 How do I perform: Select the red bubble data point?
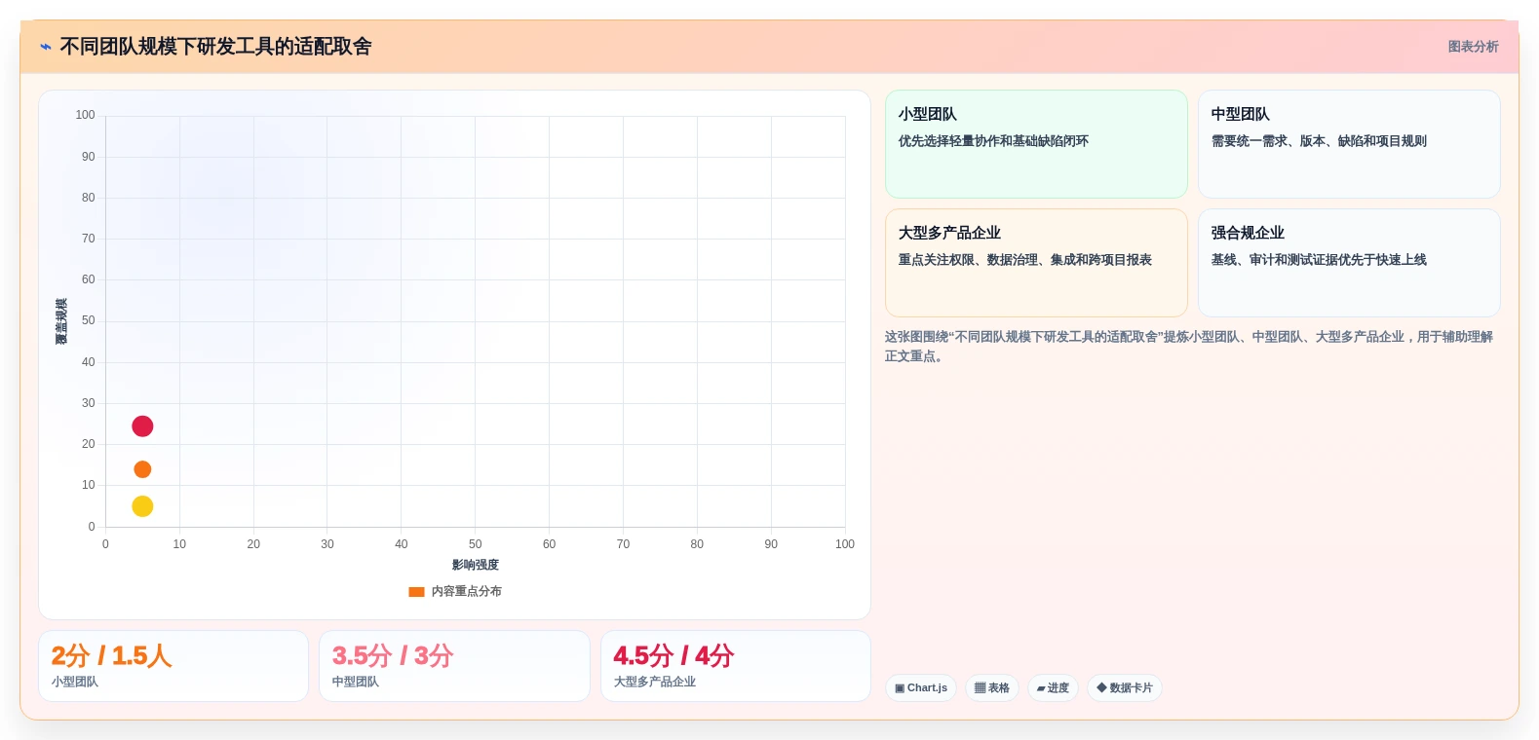[142, 426]
